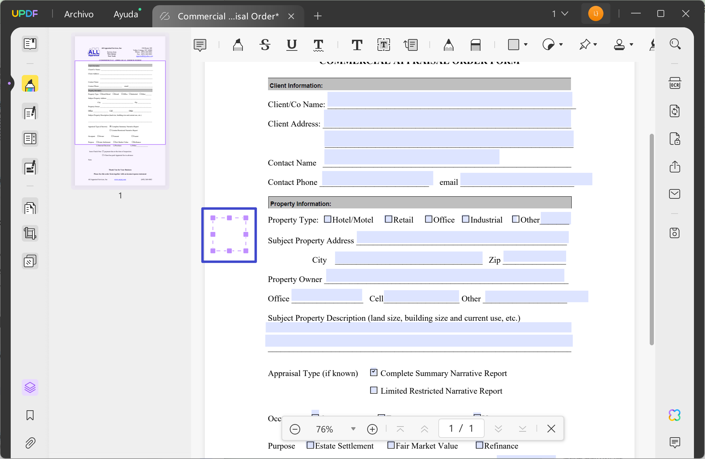Open the zoom percentage dropdown

click(353, 429)
